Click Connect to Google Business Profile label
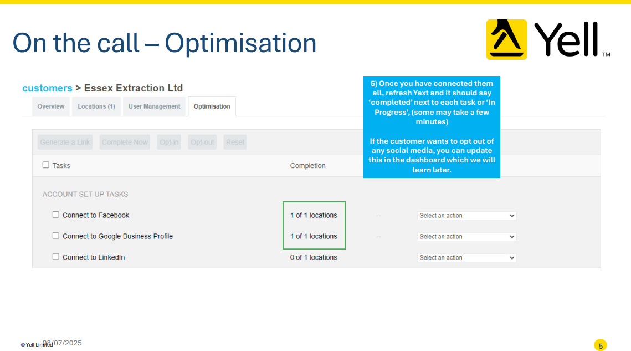This screenshot has width=631, height=351. (117, 236)
